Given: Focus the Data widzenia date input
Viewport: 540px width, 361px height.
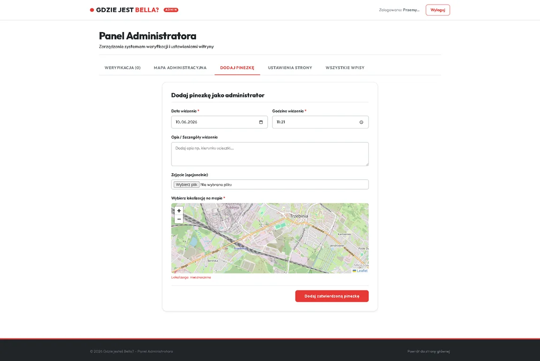Looking at the screenshot, I should click(220, 122).
